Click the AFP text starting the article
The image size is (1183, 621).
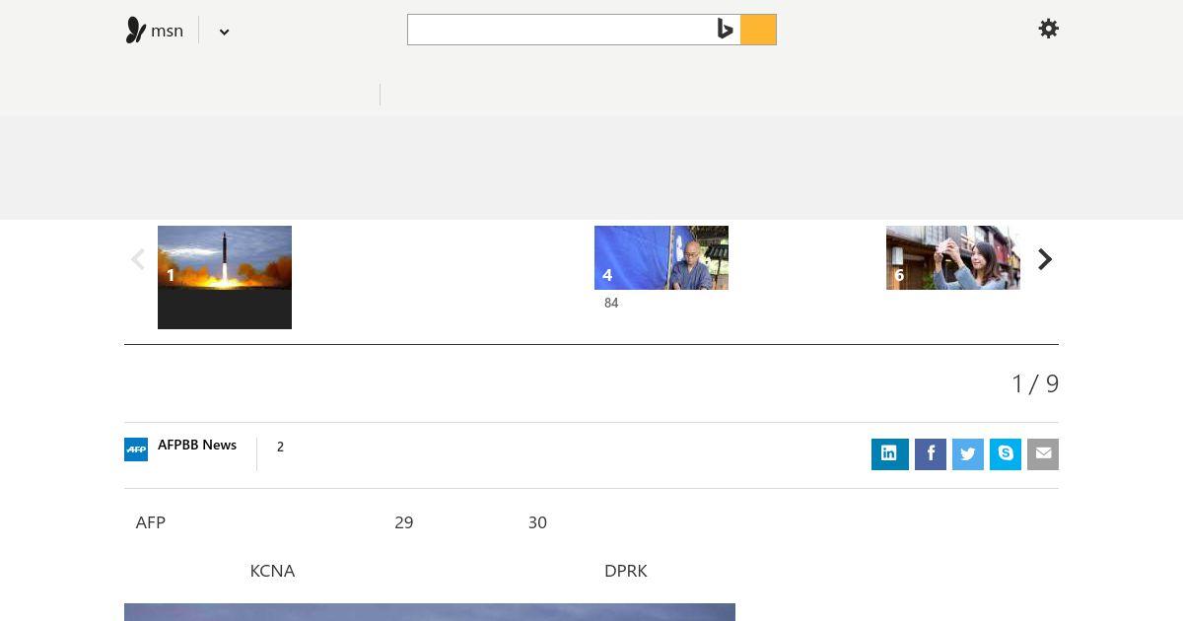tap(151, 522)
